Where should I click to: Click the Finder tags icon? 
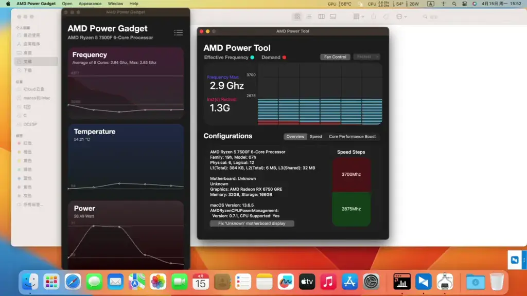coord(386,16)
